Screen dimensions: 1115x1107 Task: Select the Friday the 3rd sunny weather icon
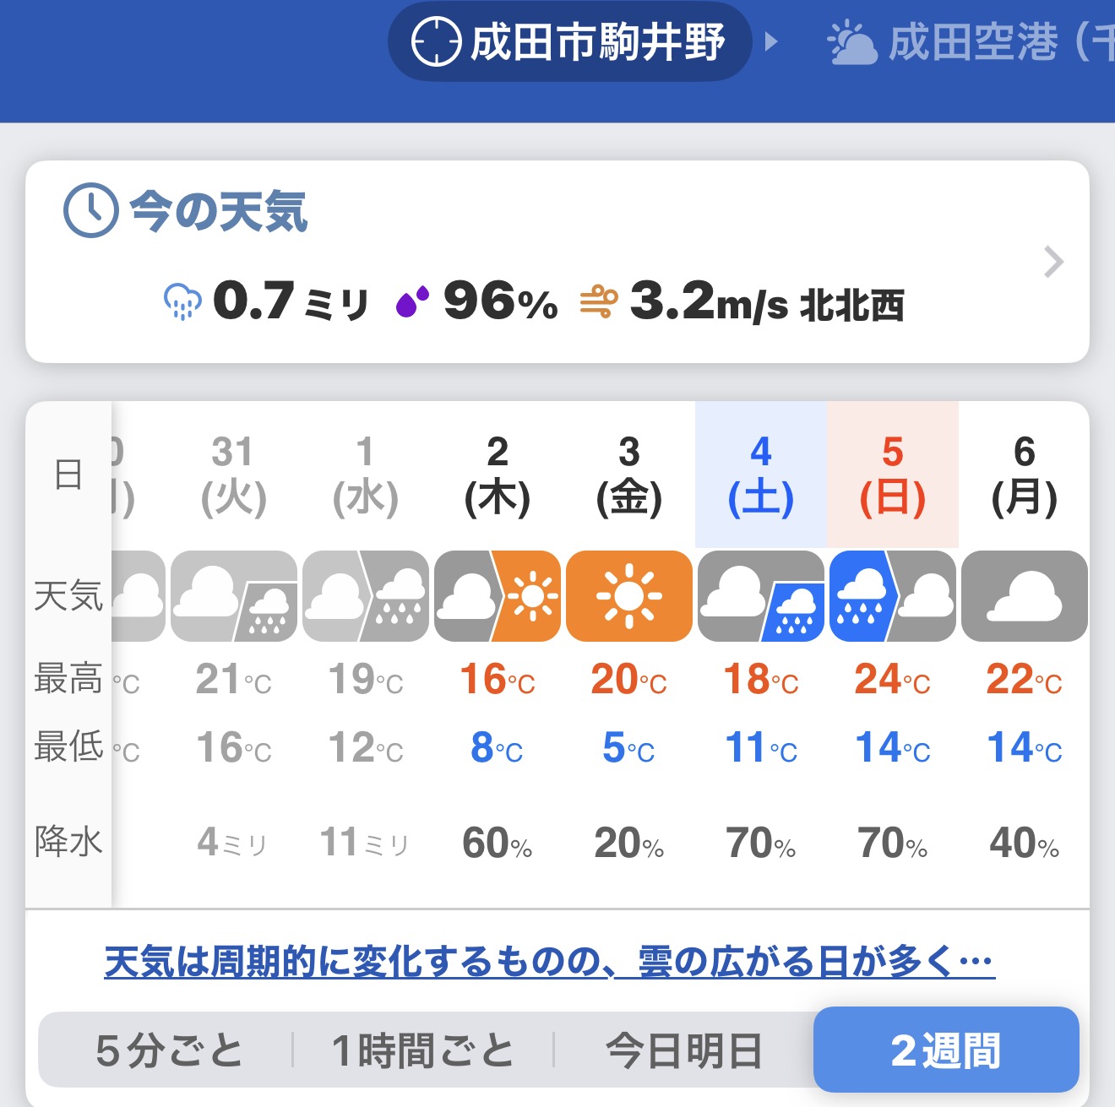629,596
